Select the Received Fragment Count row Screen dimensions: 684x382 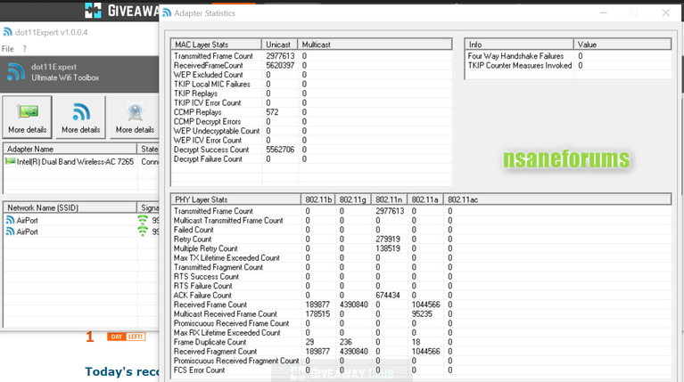(x=421, y=352)
